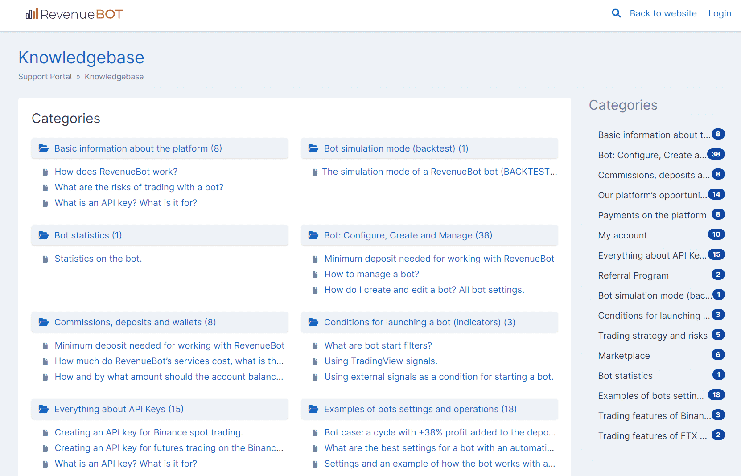
Task: Select My account in sidebar categories
Action: pos(622,235)
